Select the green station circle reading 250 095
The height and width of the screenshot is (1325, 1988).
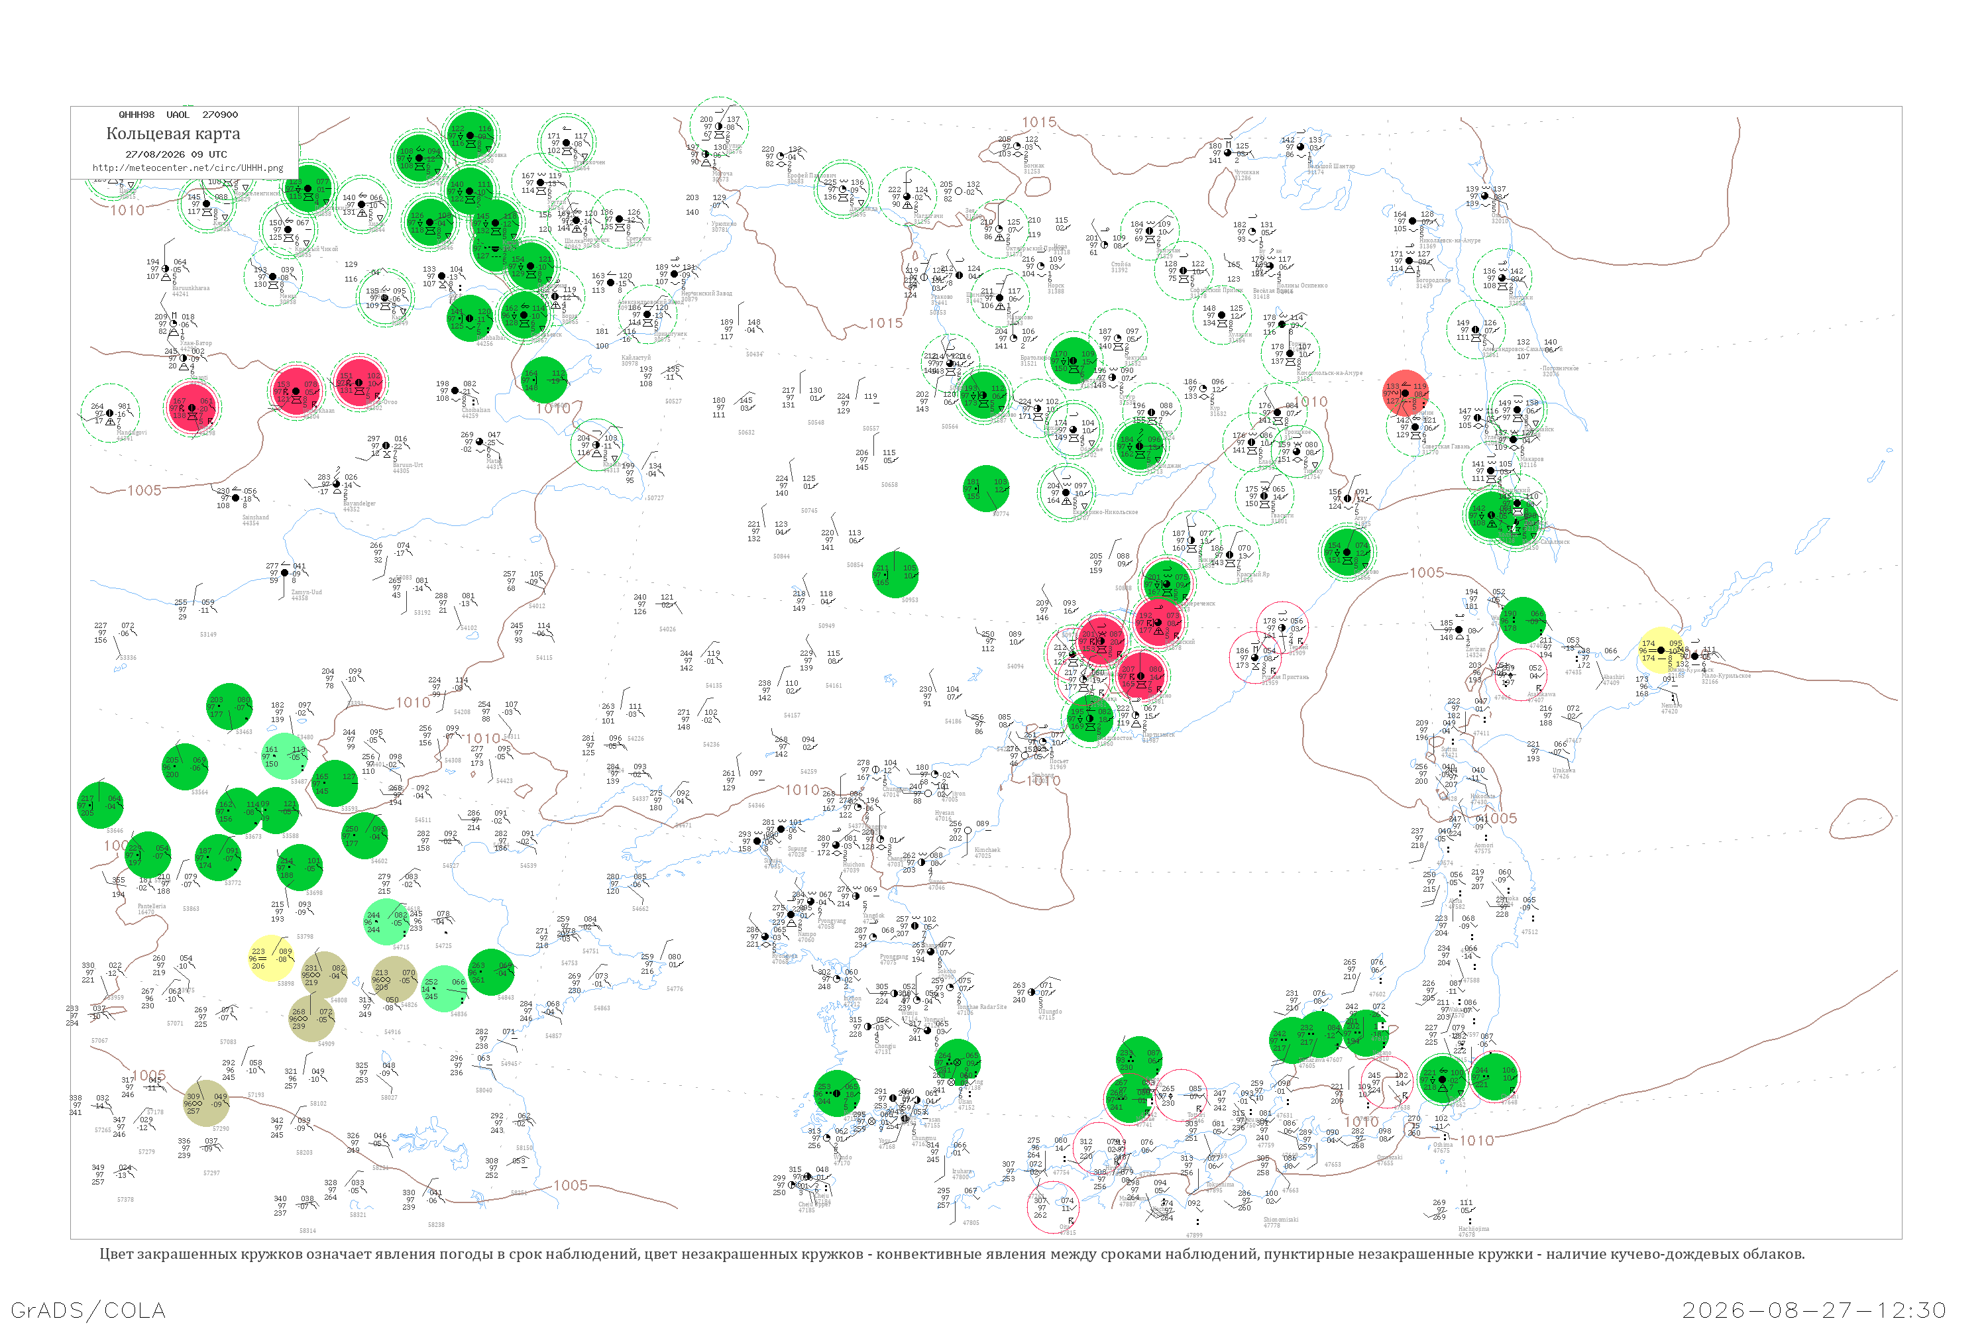coord(365,835)
